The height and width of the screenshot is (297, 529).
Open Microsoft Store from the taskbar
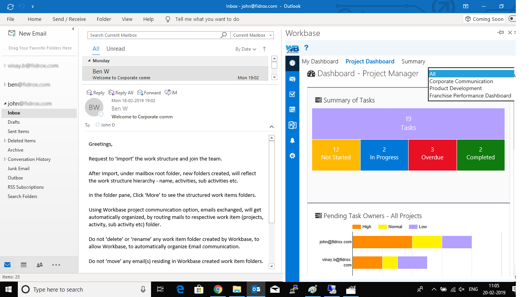point(199,289)
